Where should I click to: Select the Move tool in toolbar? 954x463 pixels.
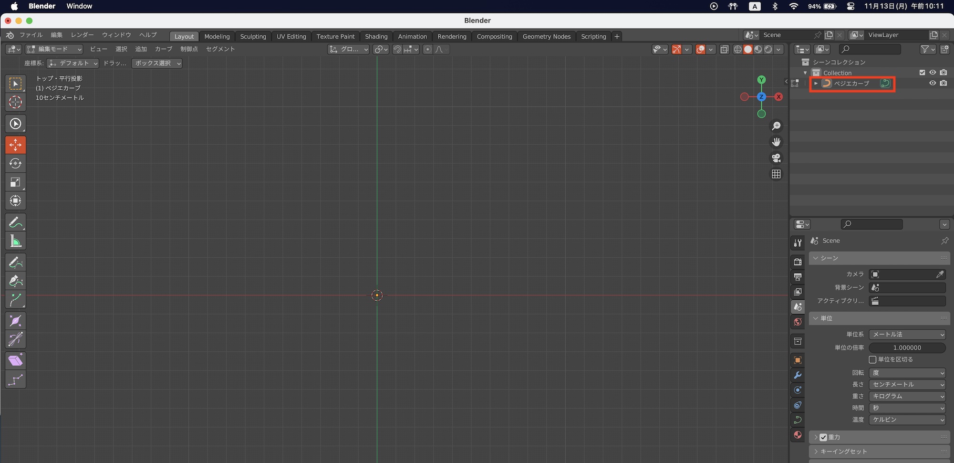15,145
